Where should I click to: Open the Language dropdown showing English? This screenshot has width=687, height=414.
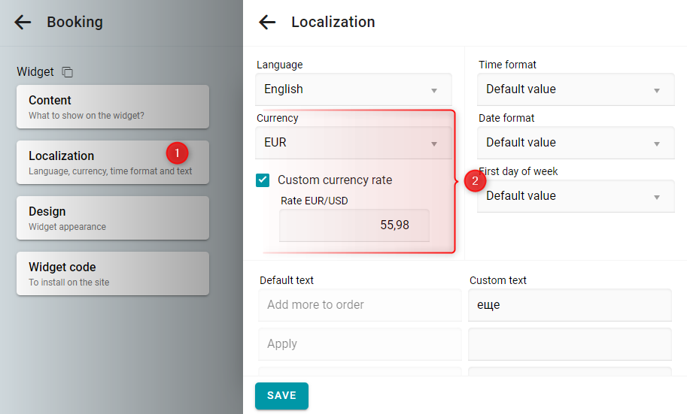[353, 89]
